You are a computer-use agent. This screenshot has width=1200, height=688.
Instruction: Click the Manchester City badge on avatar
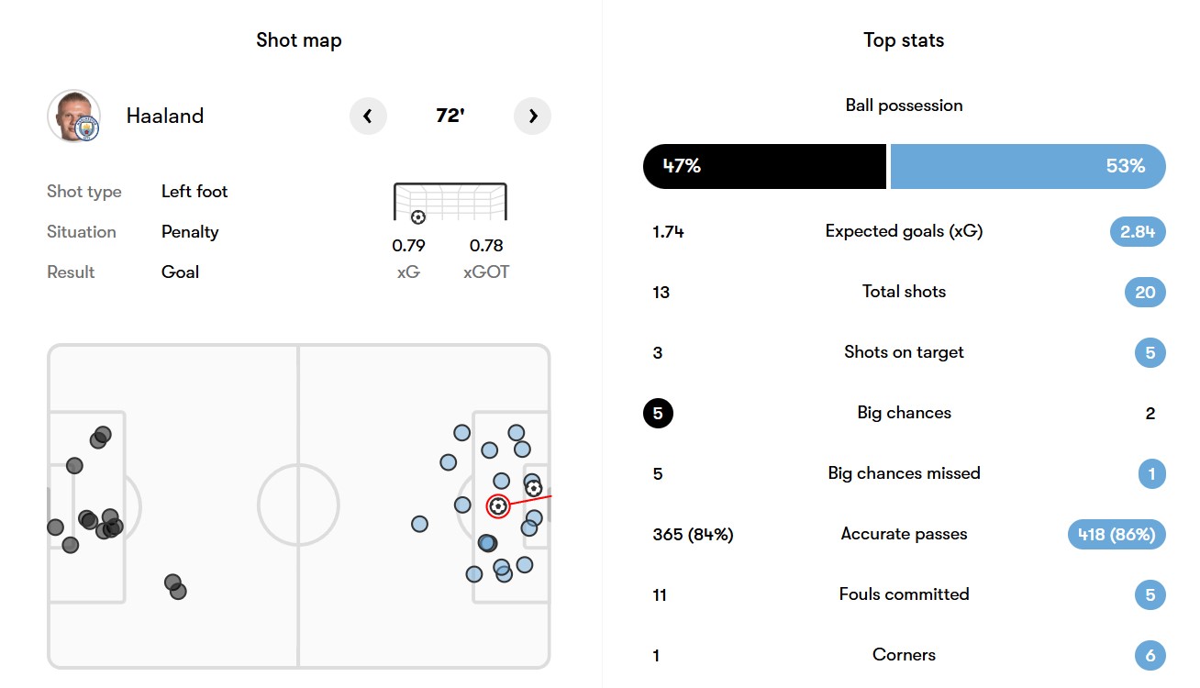point(88,131)
